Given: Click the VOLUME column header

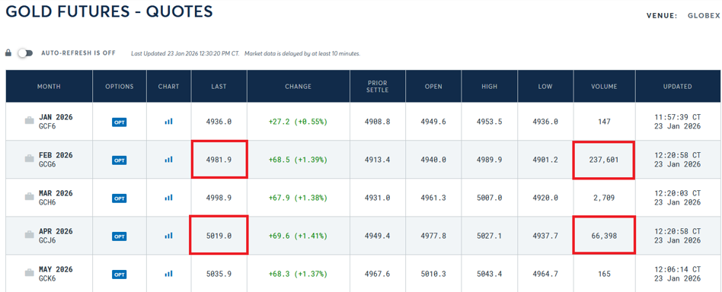Looking at the screenshot, I should click(605, 87).
